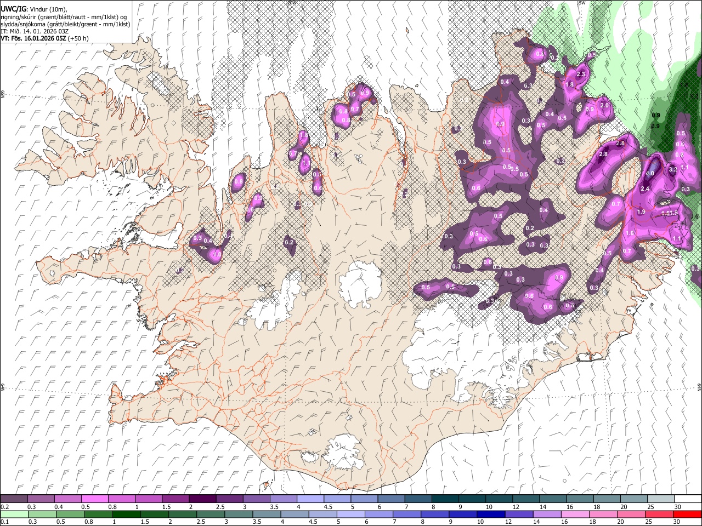The width and height of the screenshot is (702, 526).
Task: Select the 25 red-pink swatch in rain legend row
Action: point(659,514)
